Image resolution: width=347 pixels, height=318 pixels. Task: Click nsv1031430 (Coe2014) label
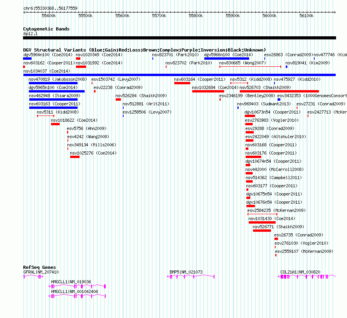tap(272, 219)
